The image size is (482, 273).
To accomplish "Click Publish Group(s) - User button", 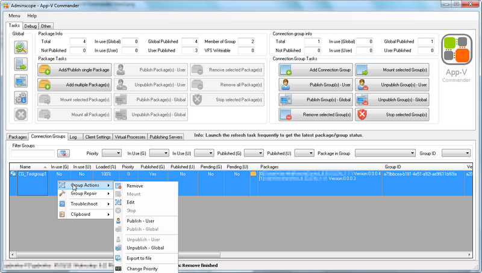I will coord(316,85).
